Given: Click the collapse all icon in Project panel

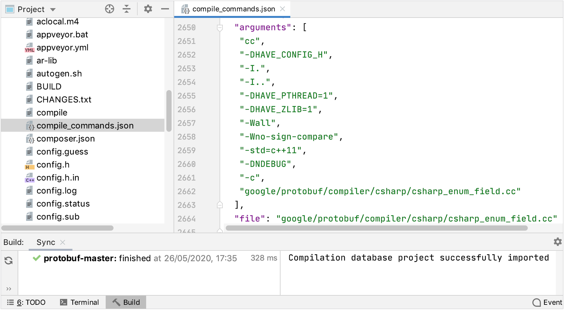Looking at the screenshot, I should point(127,9).
